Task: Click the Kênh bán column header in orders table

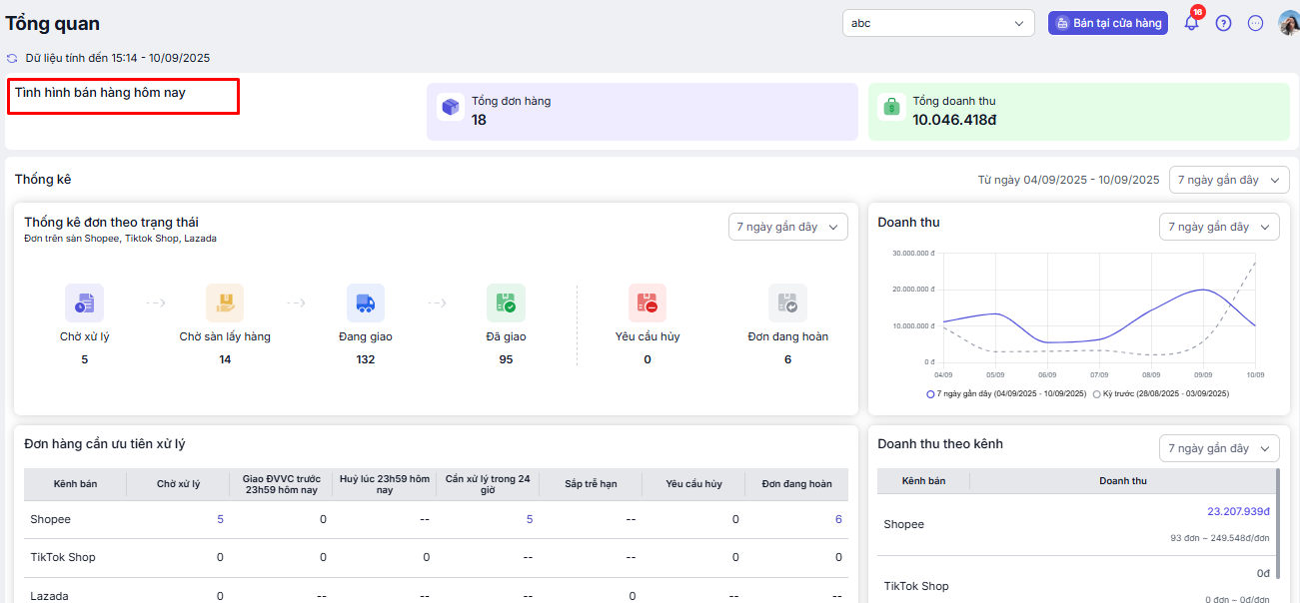Action: [x=75, y=484]
